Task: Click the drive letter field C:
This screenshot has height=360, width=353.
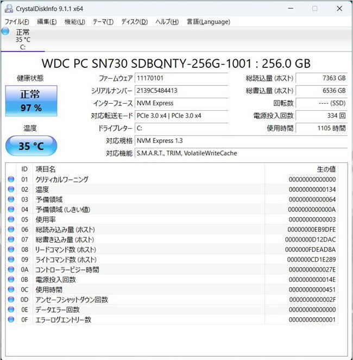Action: (181, 128)
